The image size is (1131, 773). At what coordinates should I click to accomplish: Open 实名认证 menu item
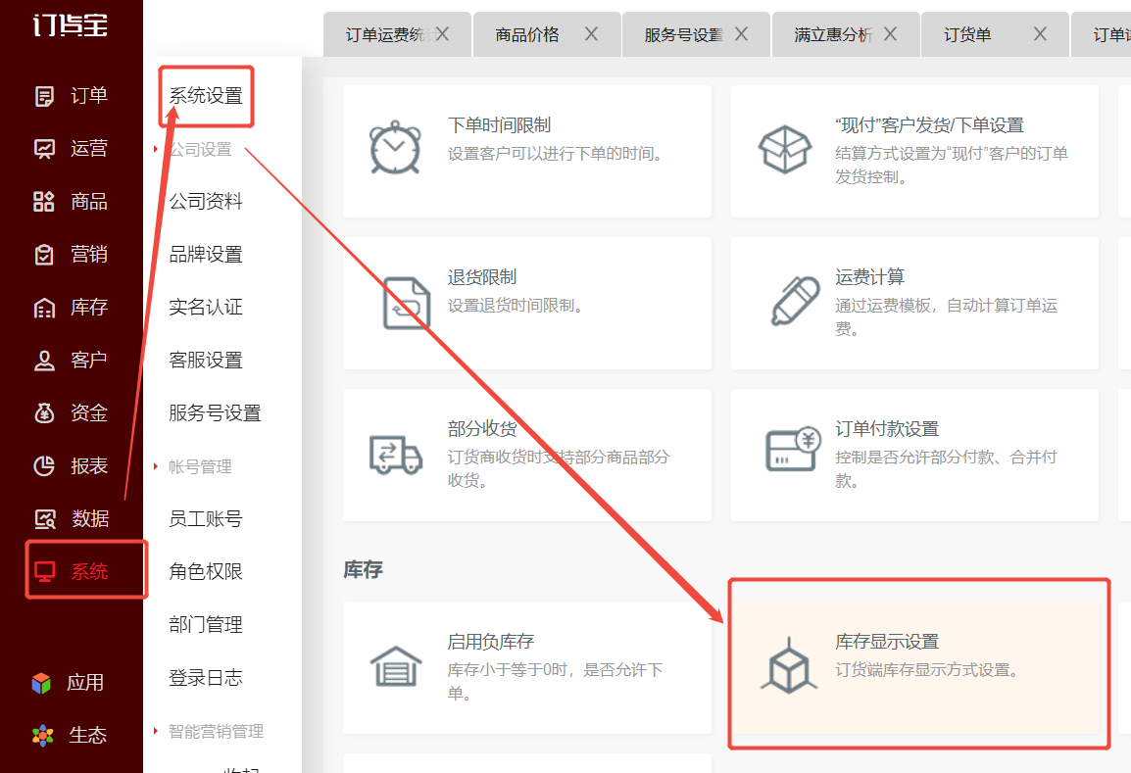coord(206,308)
